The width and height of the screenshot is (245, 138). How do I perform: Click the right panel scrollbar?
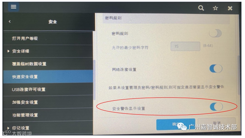click(x=239, y=75)
